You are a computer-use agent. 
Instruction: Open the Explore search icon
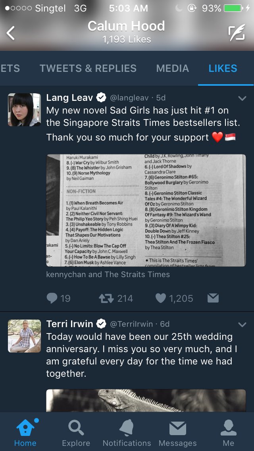pyautogui.click(x=76, y=428)
